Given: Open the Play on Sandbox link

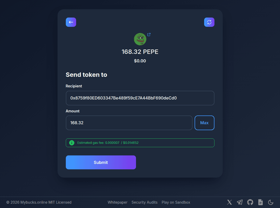Looking at the screenshot, I should (176, 202).
